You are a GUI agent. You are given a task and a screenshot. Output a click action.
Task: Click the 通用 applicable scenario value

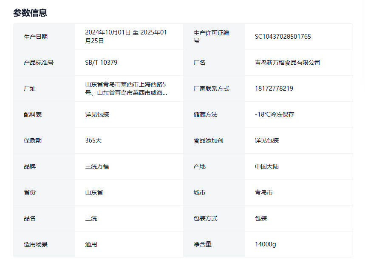(x=91, y=244)
